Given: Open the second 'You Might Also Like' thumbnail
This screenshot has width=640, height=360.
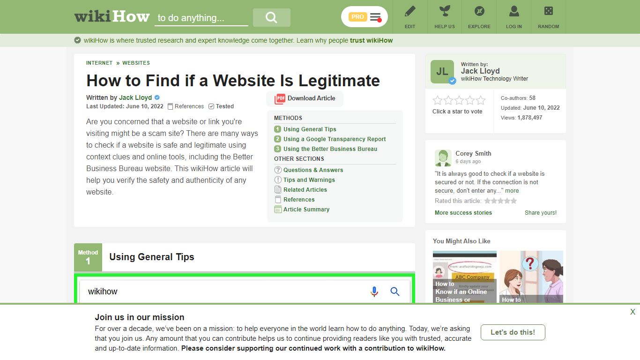Looking at the screenshot, I should tap(531, 277).
